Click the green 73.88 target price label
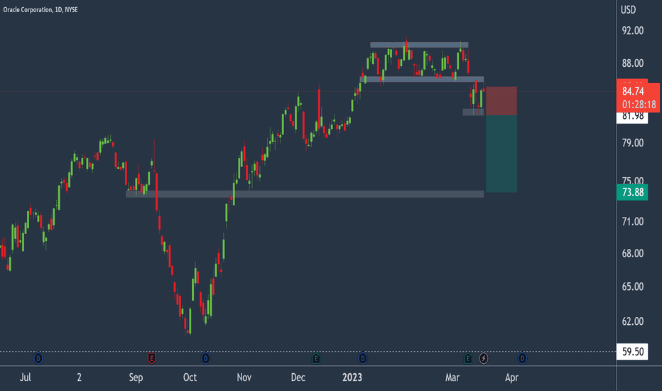 tap(632, 193)
